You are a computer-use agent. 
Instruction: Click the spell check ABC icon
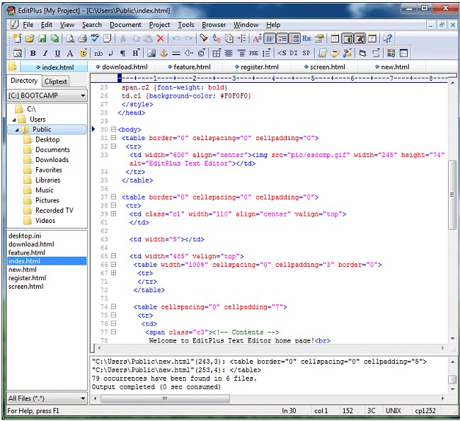(95, 39)
